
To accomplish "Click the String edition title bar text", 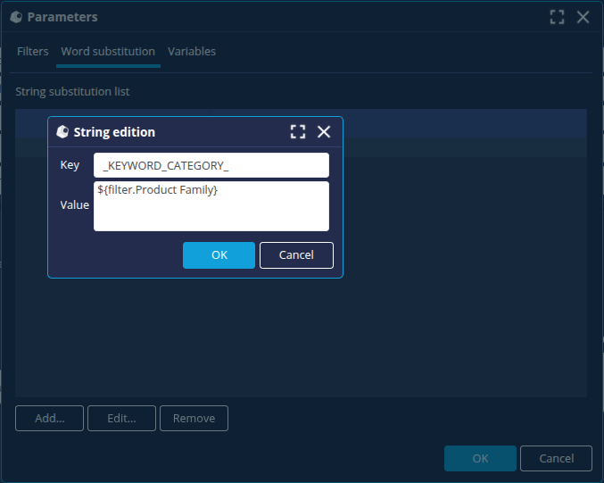I will (x=114, y=132).
